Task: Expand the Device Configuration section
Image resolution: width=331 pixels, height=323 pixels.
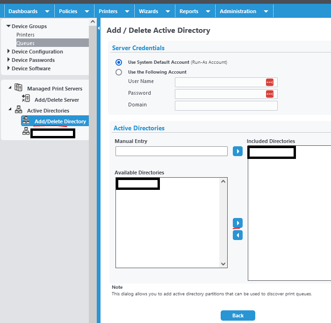Action: (x=9, y=52)
